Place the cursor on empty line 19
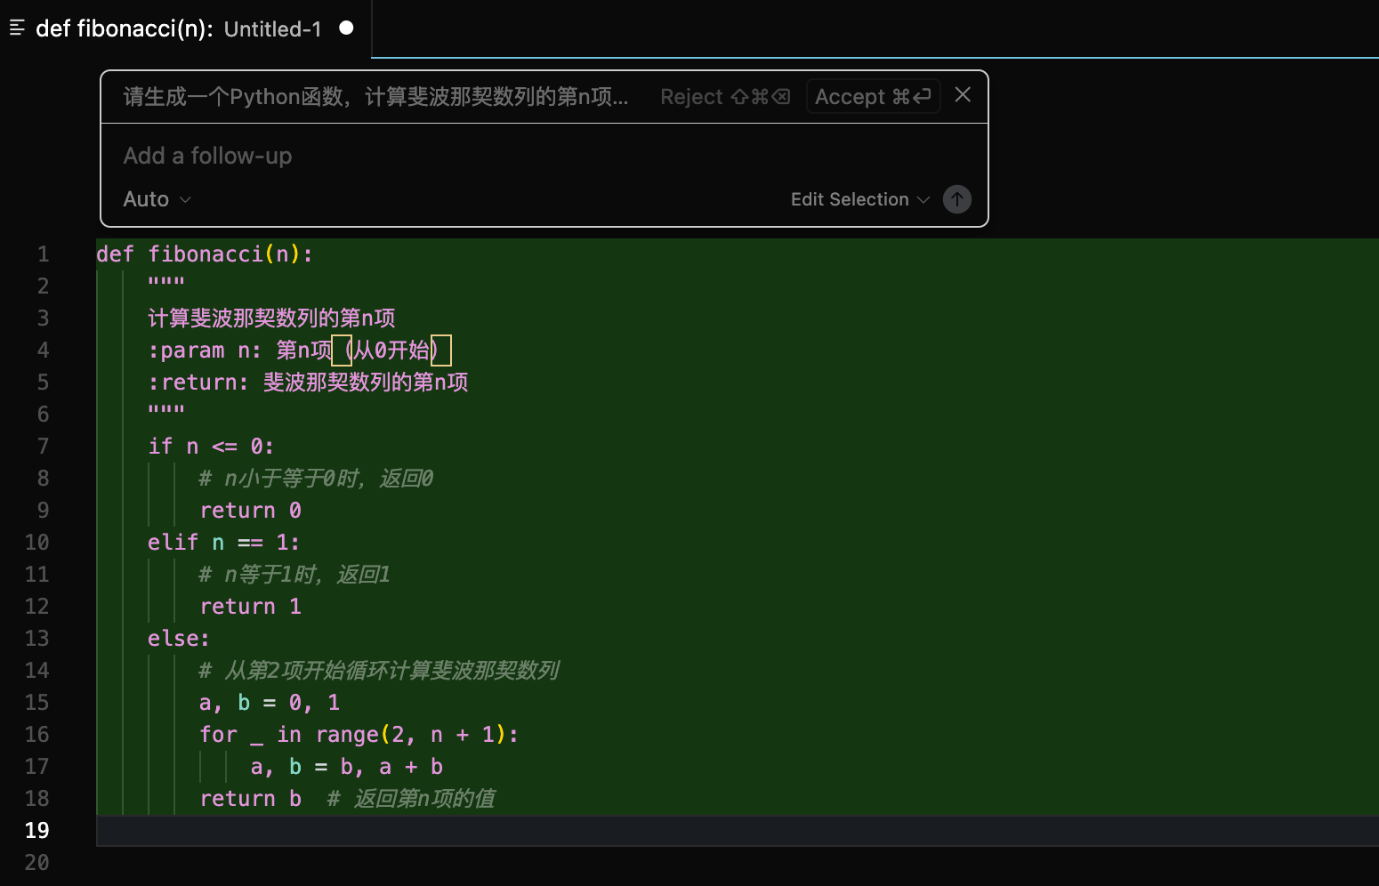Image resolution: width=1379 pixels, height=886 pixels. (x=737, y=831)
